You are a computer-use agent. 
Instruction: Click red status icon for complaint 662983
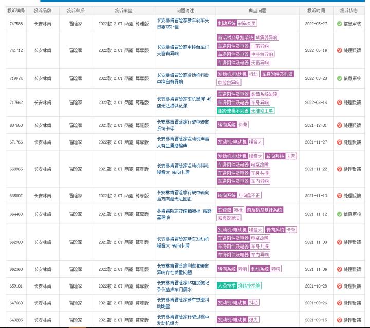339,242
